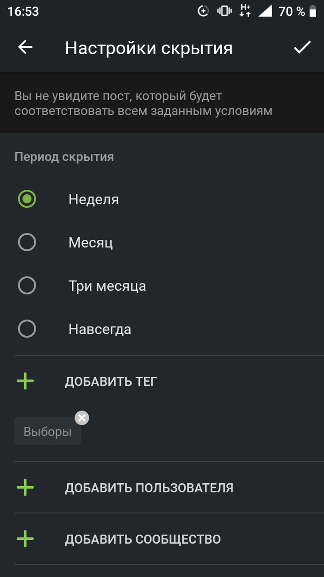Tap the ДОБАВИТЬ ТЕГ label
The width and height of the screenshot is (324, 577).
[x=111, y=382]
